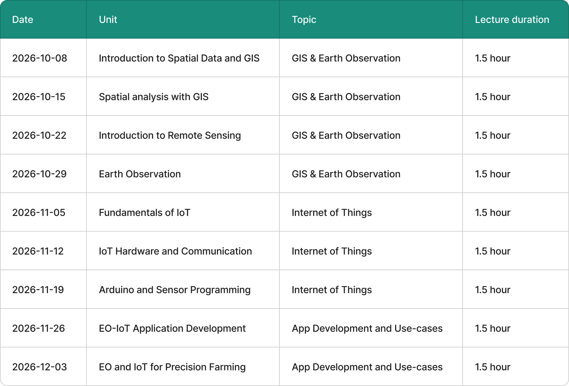Image resolution: width=569 pixels, height=386 pixels.
Task: Click Spatial analysis with GIS unit
Action: tap(154, 97)
